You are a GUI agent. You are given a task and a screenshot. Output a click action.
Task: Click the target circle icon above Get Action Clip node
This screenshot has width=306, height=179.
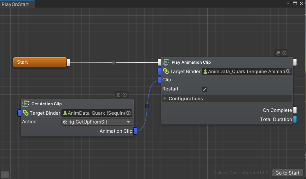(125, 95)
